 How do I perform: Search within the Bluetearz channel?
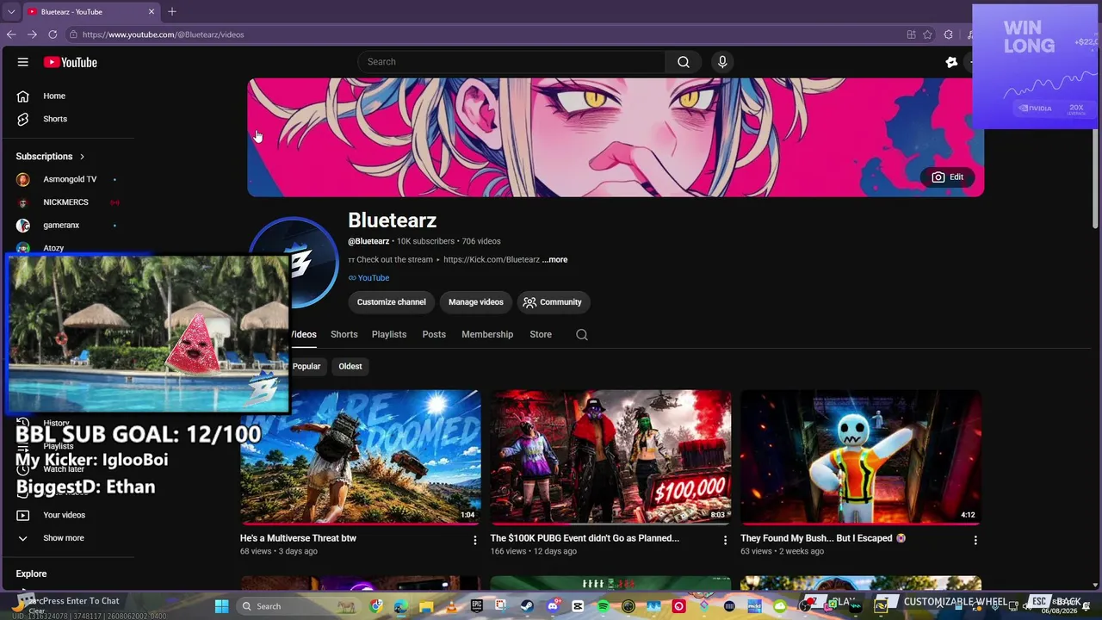pos(582,335)
